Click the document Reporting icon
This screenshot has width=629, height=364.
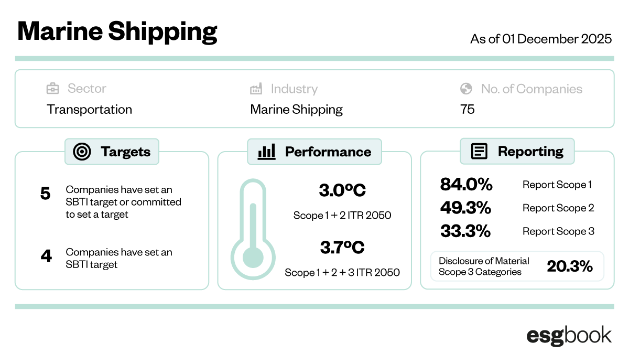click(479, 152)
